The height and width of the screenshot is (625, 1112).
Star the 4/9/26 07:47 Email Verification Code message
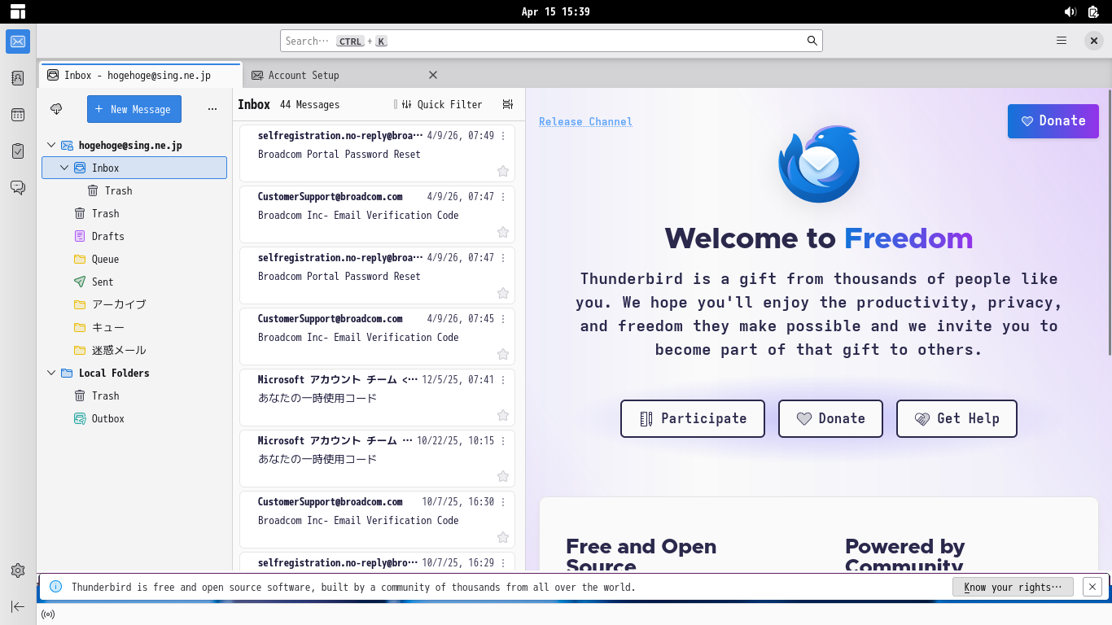tap(503, 232)
